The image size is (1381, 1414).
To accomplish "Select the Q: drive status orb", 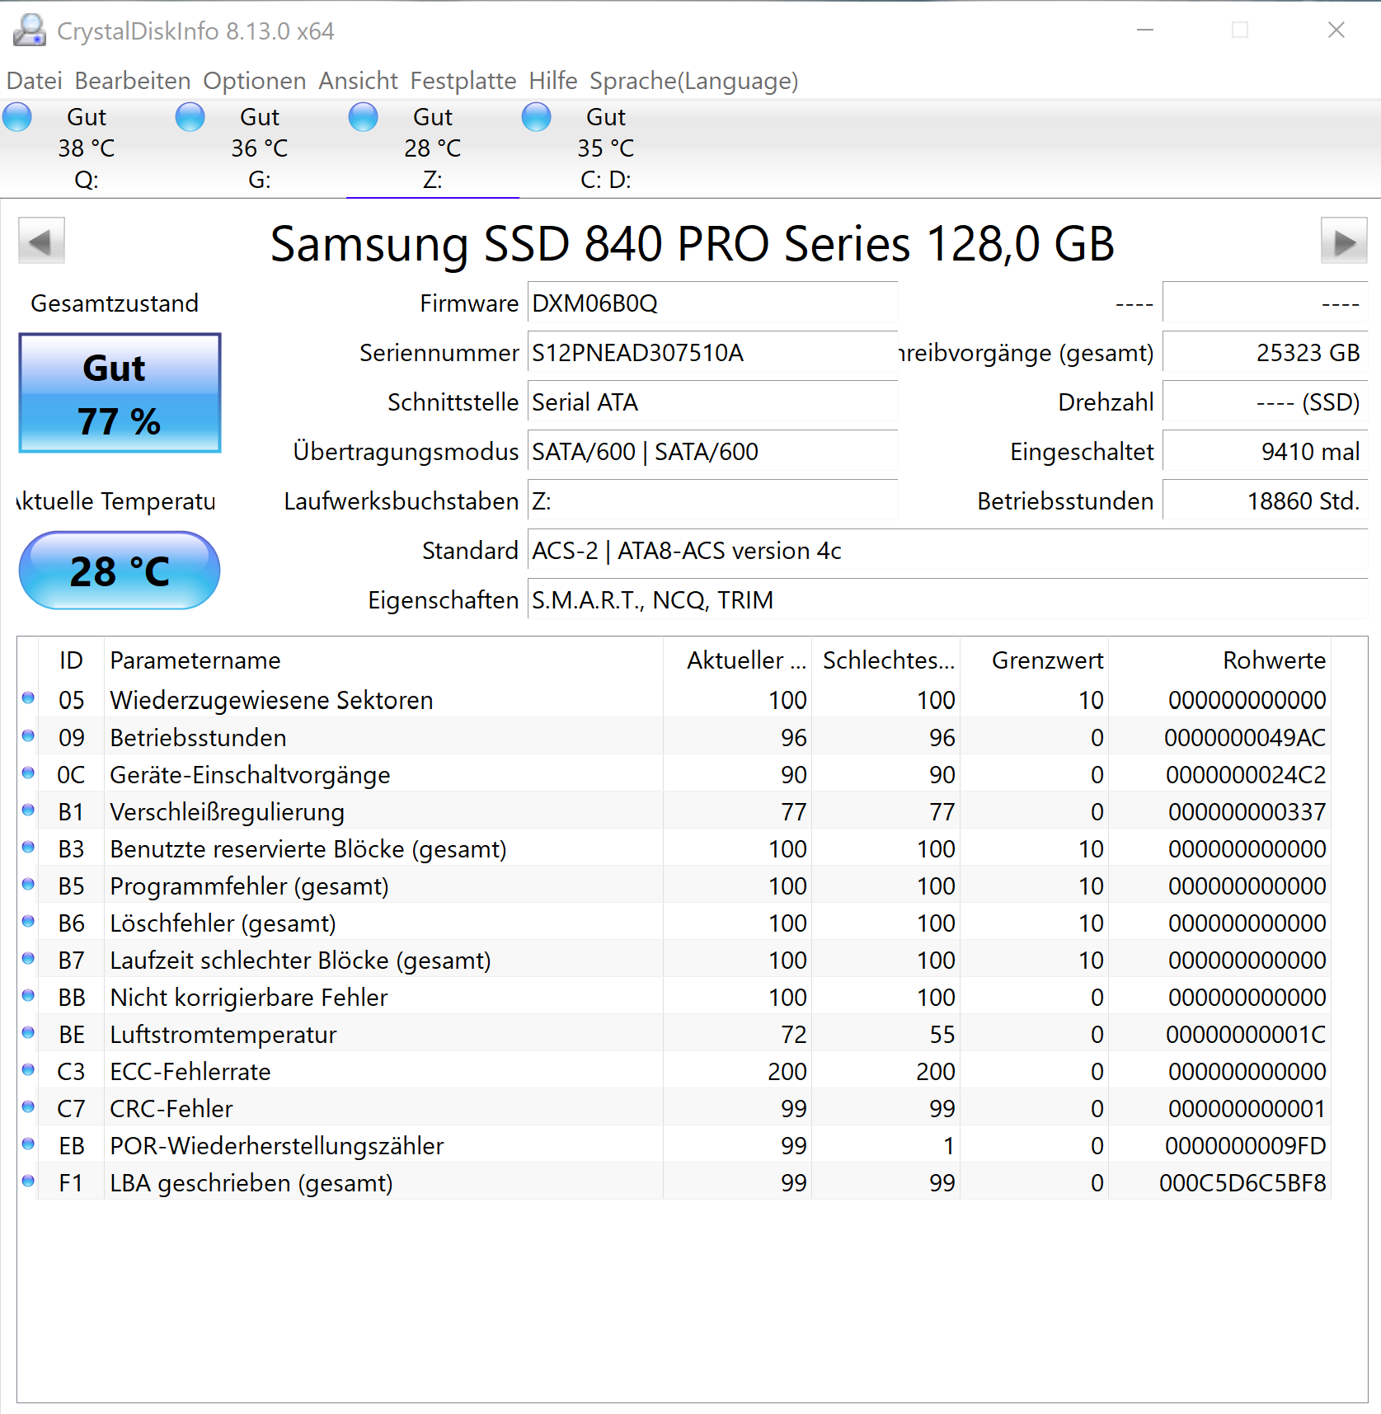I will click(17, 117).
